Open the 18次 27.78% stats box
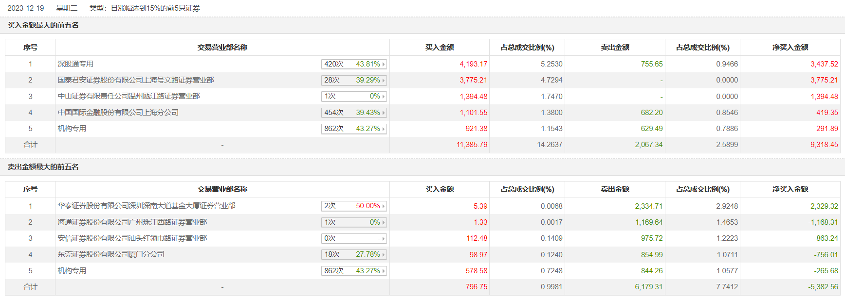 [354, 254]
